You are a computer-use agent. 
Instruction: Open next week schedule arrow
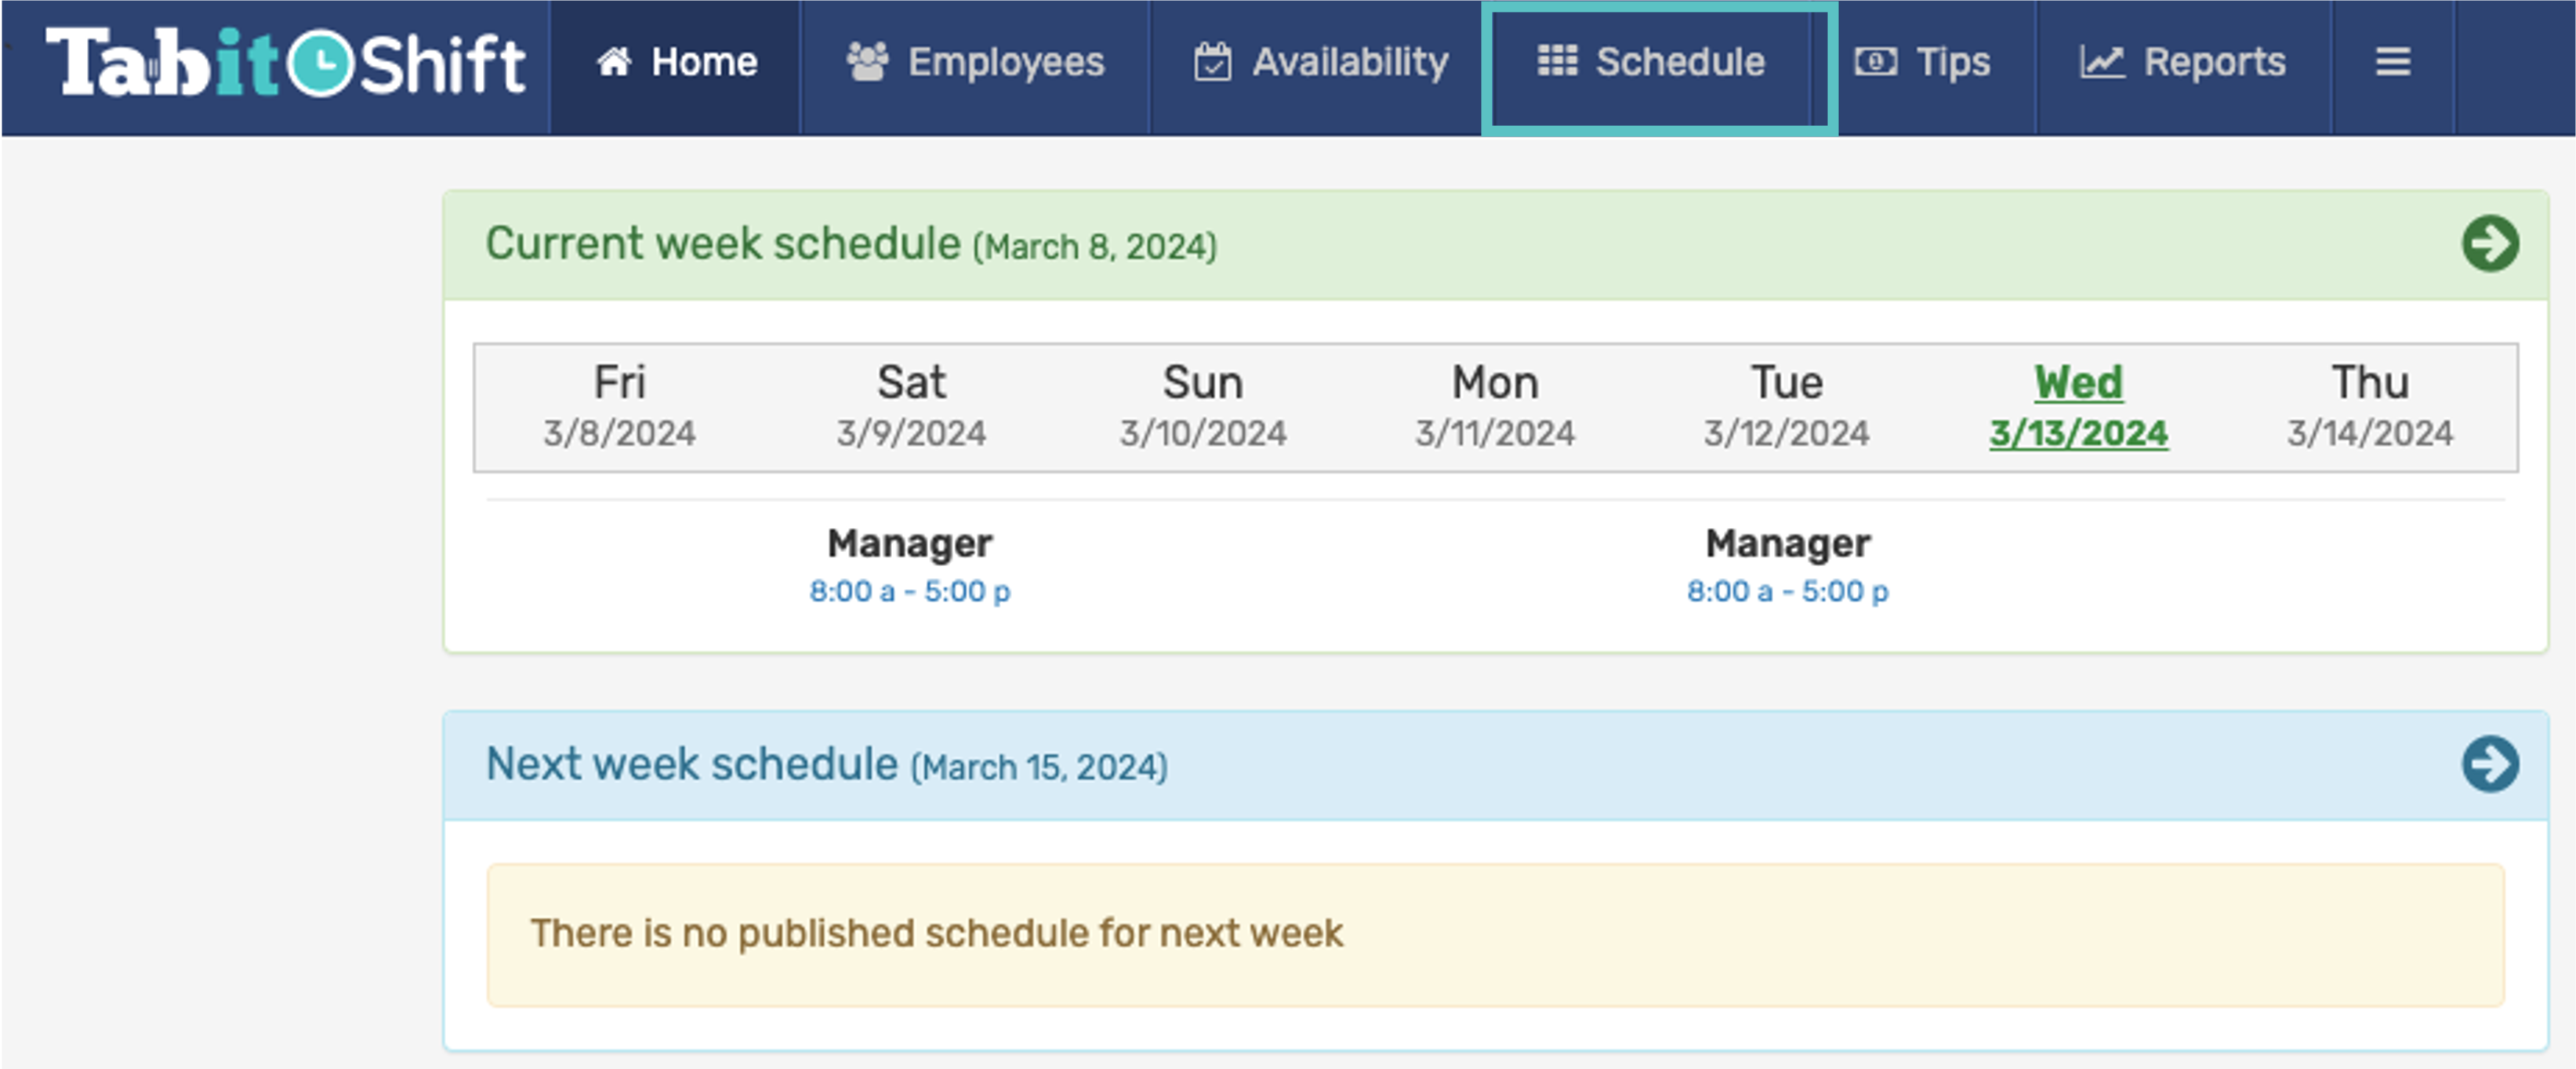point(2489,764)
